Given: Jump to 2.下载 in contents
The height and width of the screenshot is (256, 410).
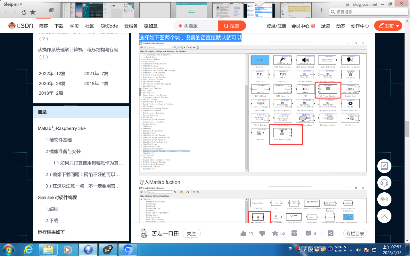Looking at the screenshot, I should pyautogui.click(x=52, y=220).
